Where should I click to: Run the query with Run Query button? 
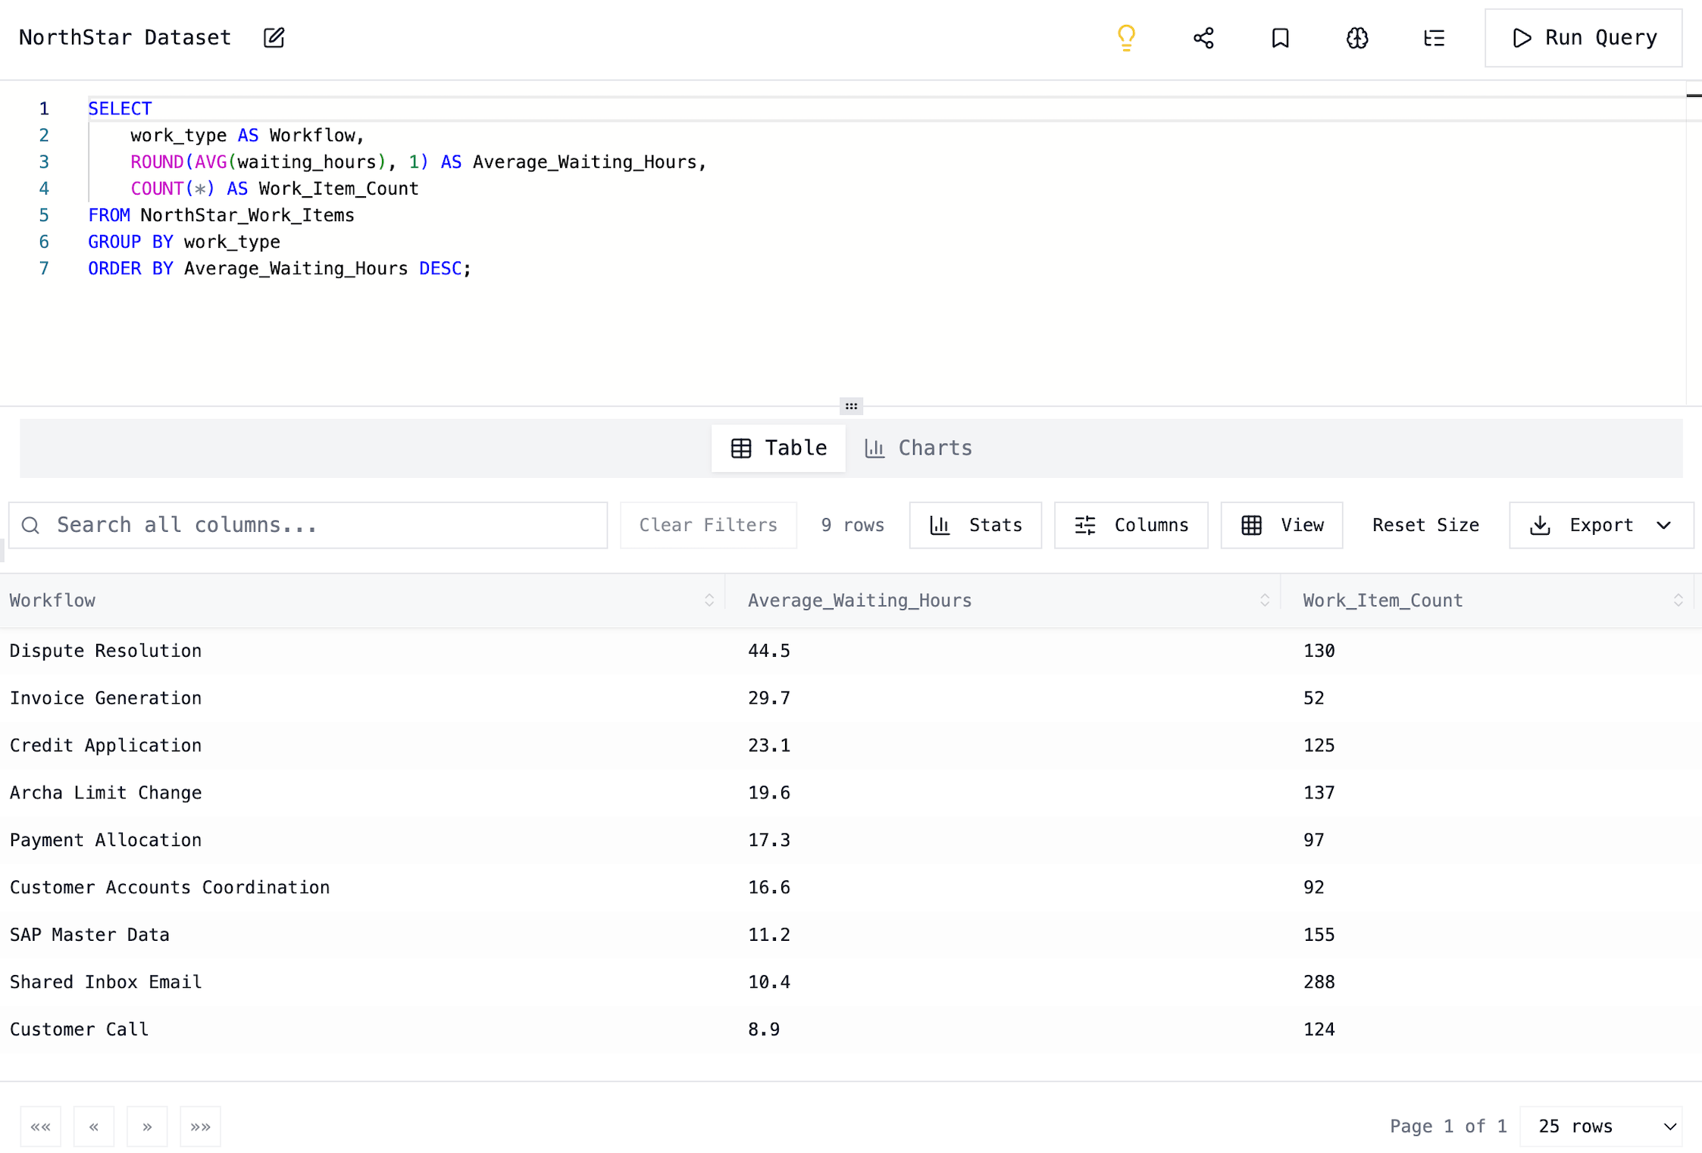tap(1583, 38)
